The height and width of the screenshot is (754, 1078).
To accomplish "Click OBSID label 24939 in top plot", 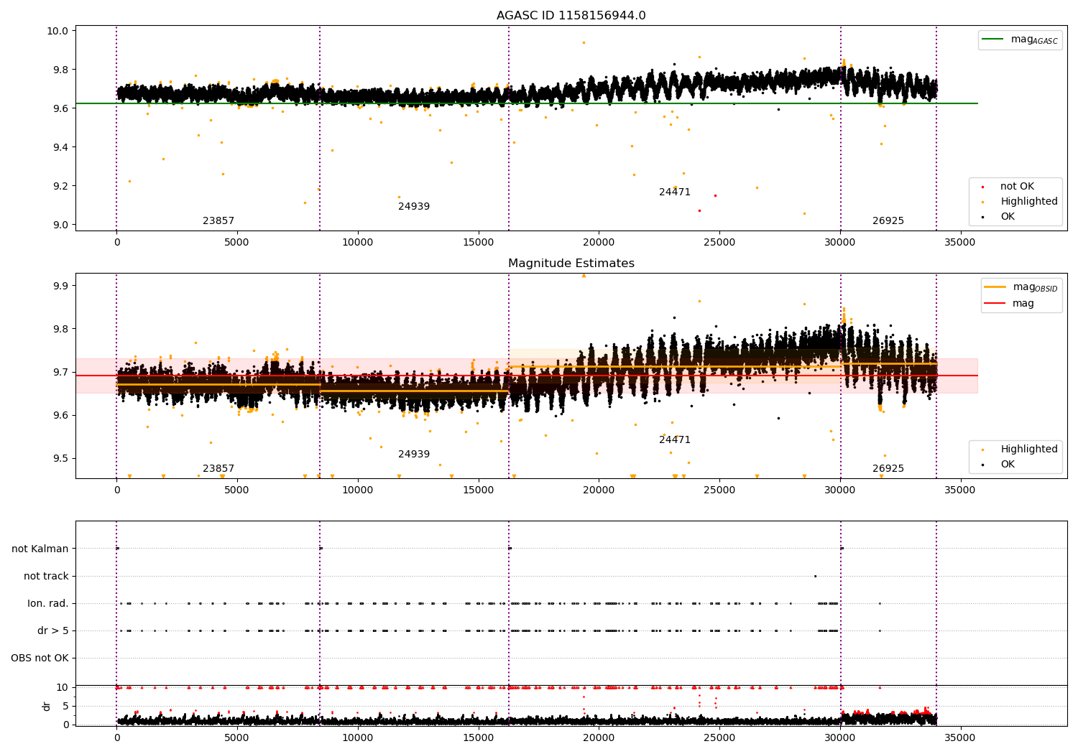I will click(x=414, y=207).
